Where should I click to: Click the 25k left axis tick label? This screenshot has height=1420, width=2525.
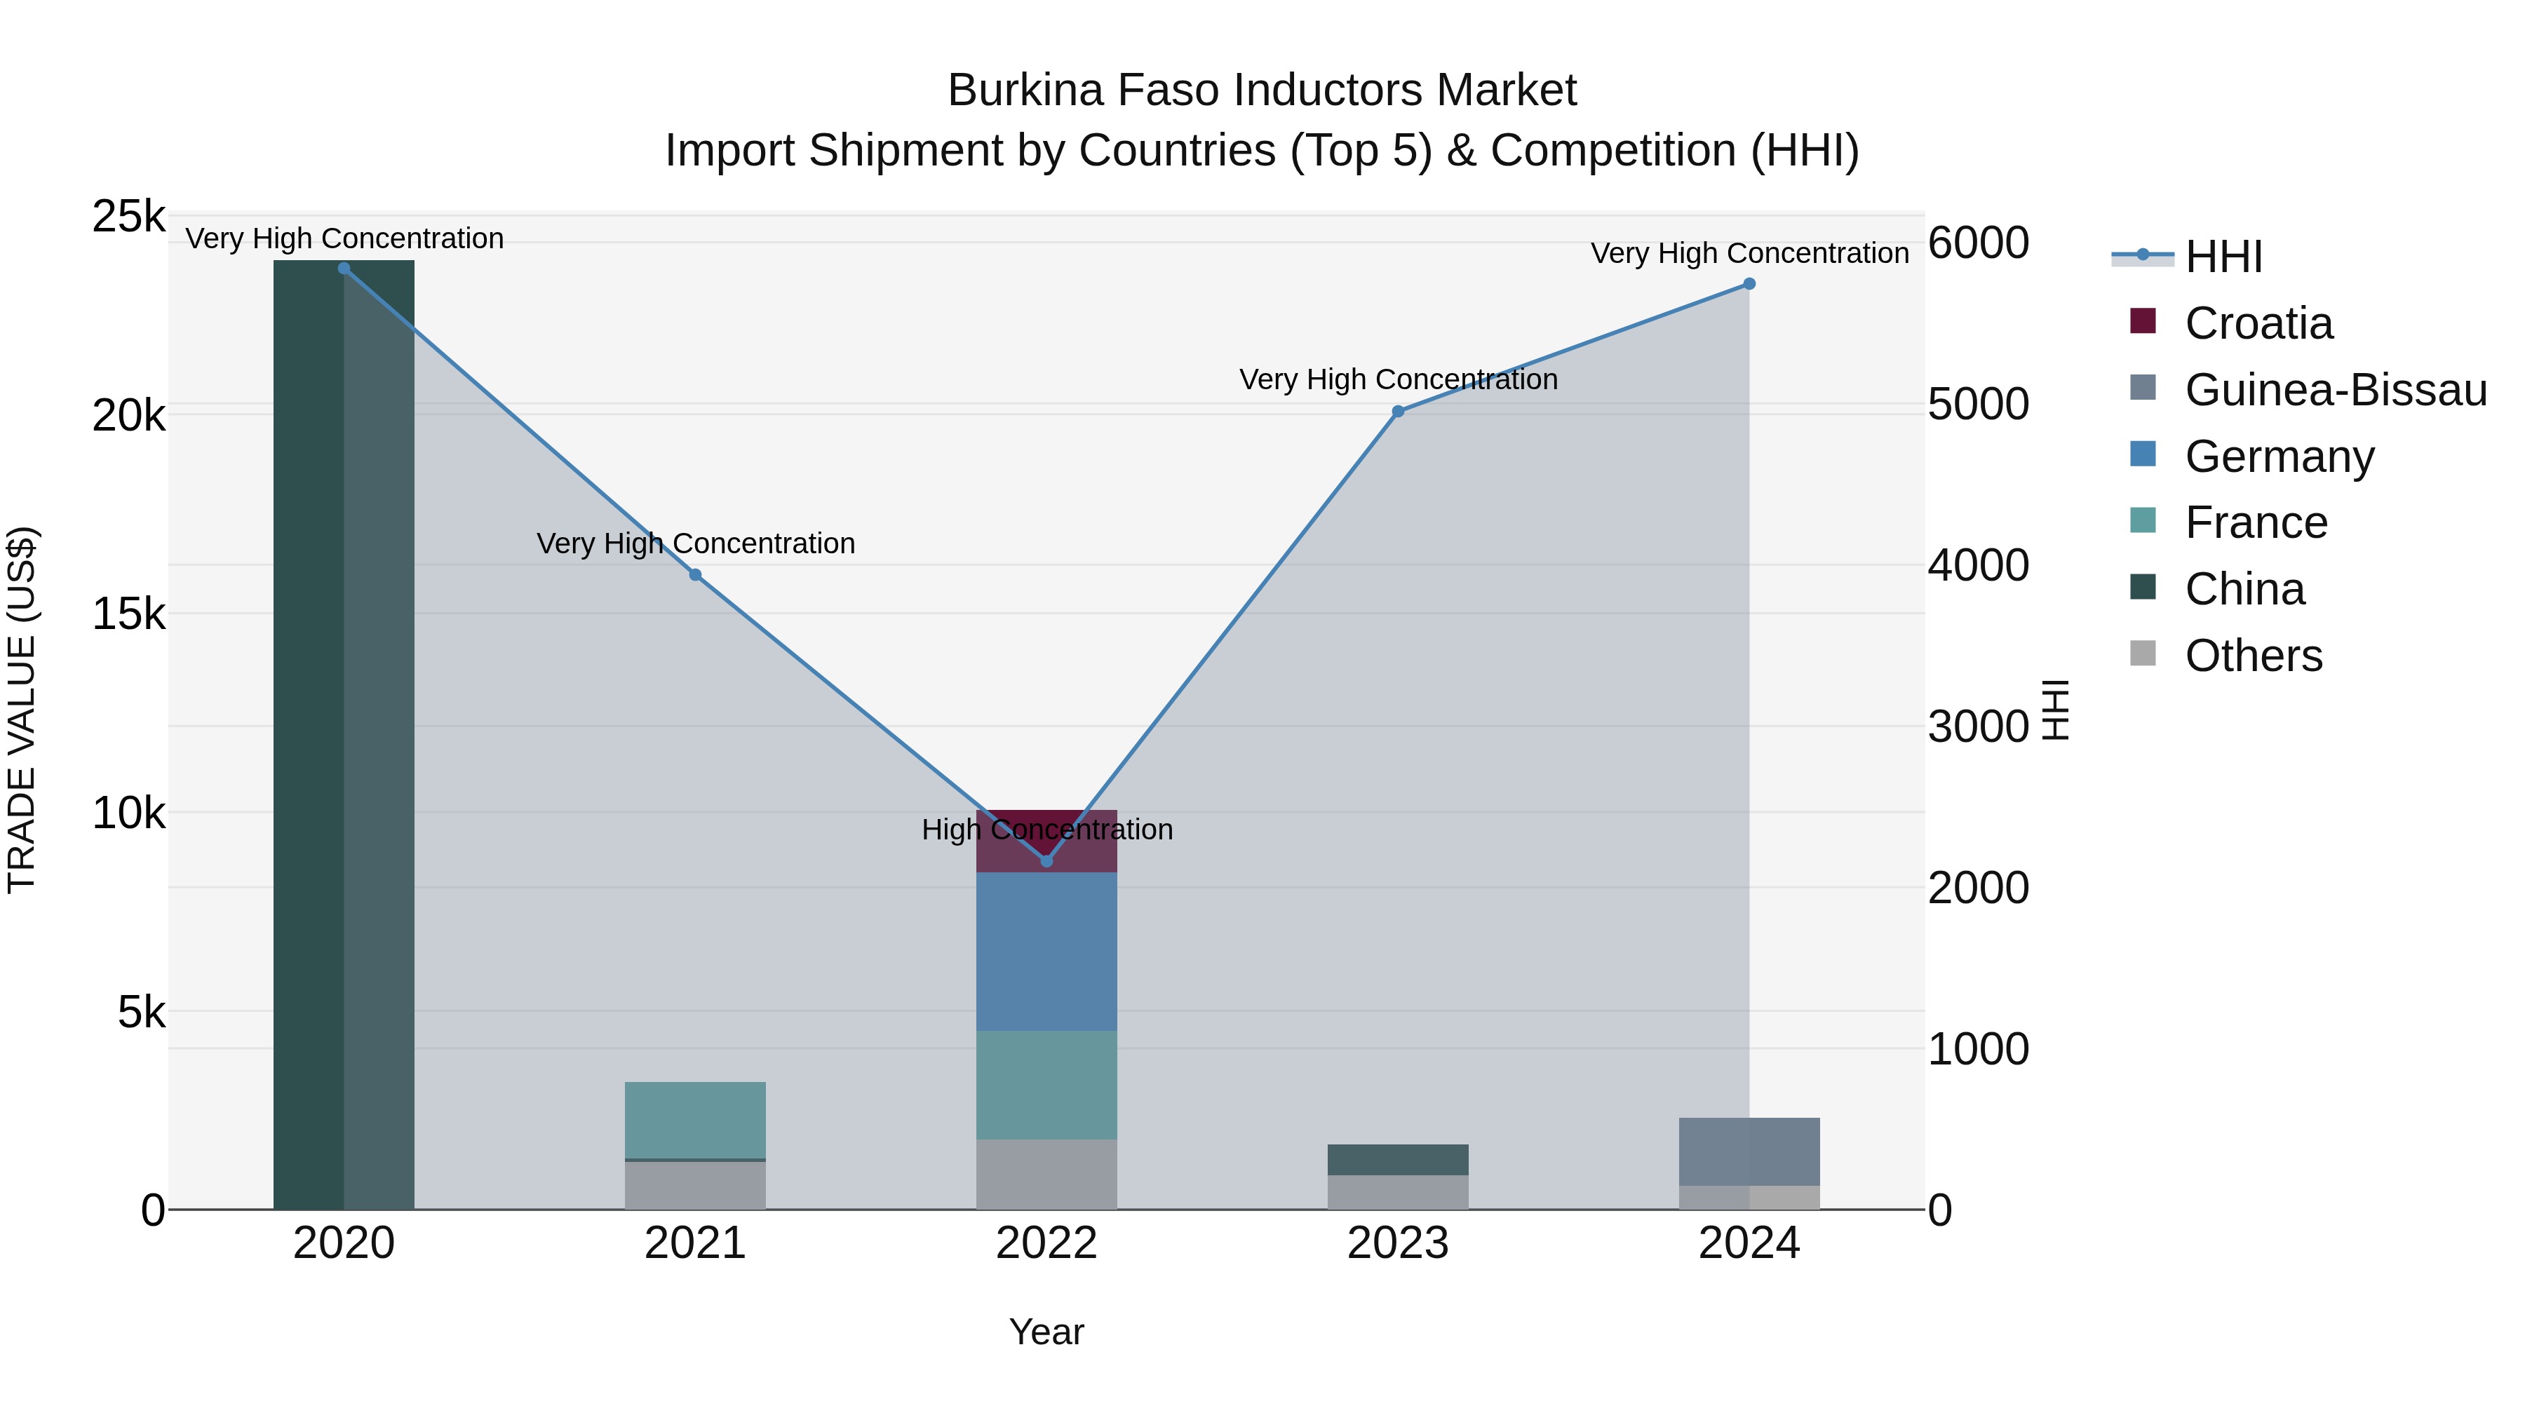tap(128, 217)
